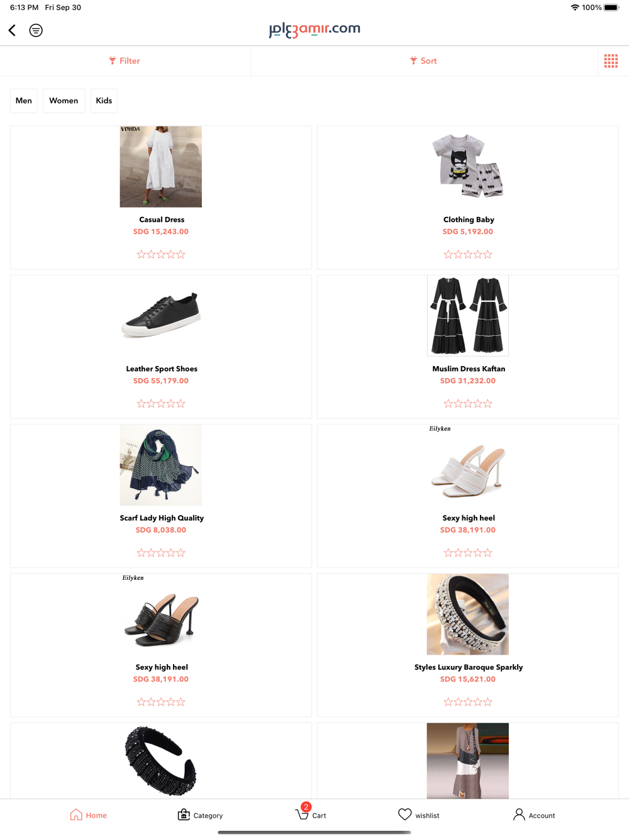Select the Kids category chip

click(x=104, y=101)
